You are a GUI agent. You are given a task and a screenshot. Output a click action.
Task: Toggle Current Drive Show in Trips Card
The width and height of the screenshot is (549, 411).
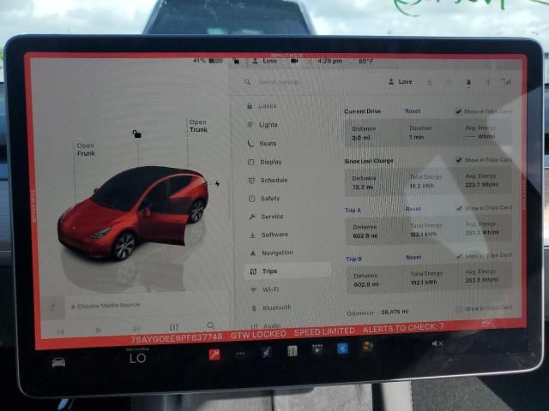pos(459,111)
